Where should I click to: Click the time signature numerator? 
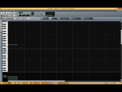click(33, 13)
